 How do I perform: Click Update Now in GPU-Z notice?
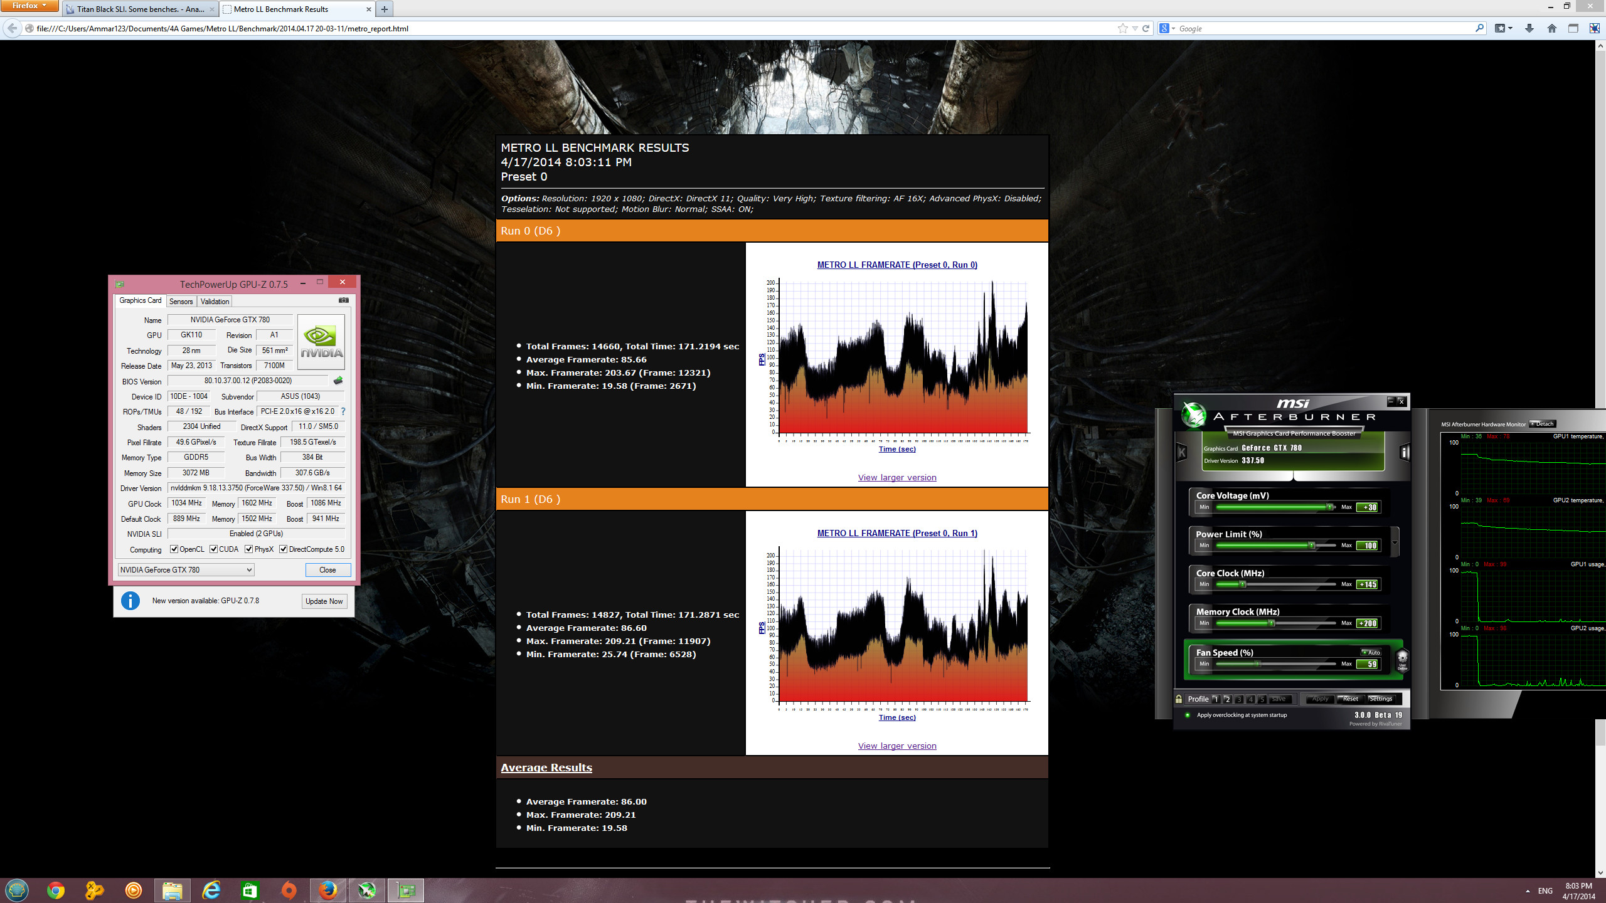pyautogui.click(x=324, y=601)
